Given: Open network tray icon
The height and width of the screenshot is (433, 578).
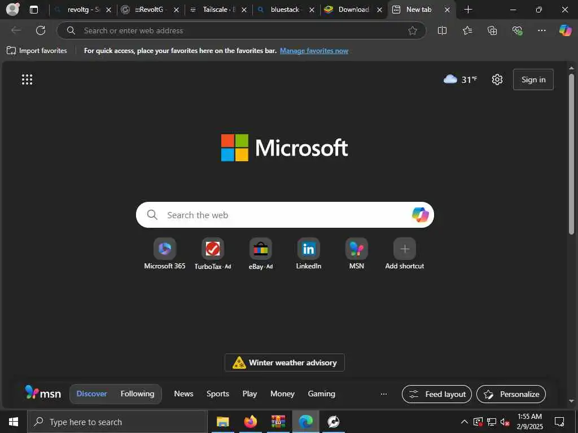Looking at the screenshot, I should [492, 422].
